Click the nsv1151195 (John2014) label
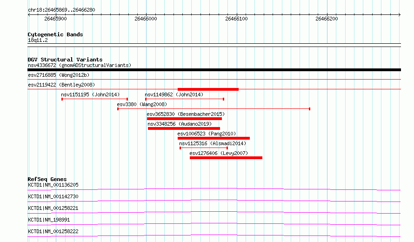The image size is (414, 242). pyautogui.click(x=90, y=94)
